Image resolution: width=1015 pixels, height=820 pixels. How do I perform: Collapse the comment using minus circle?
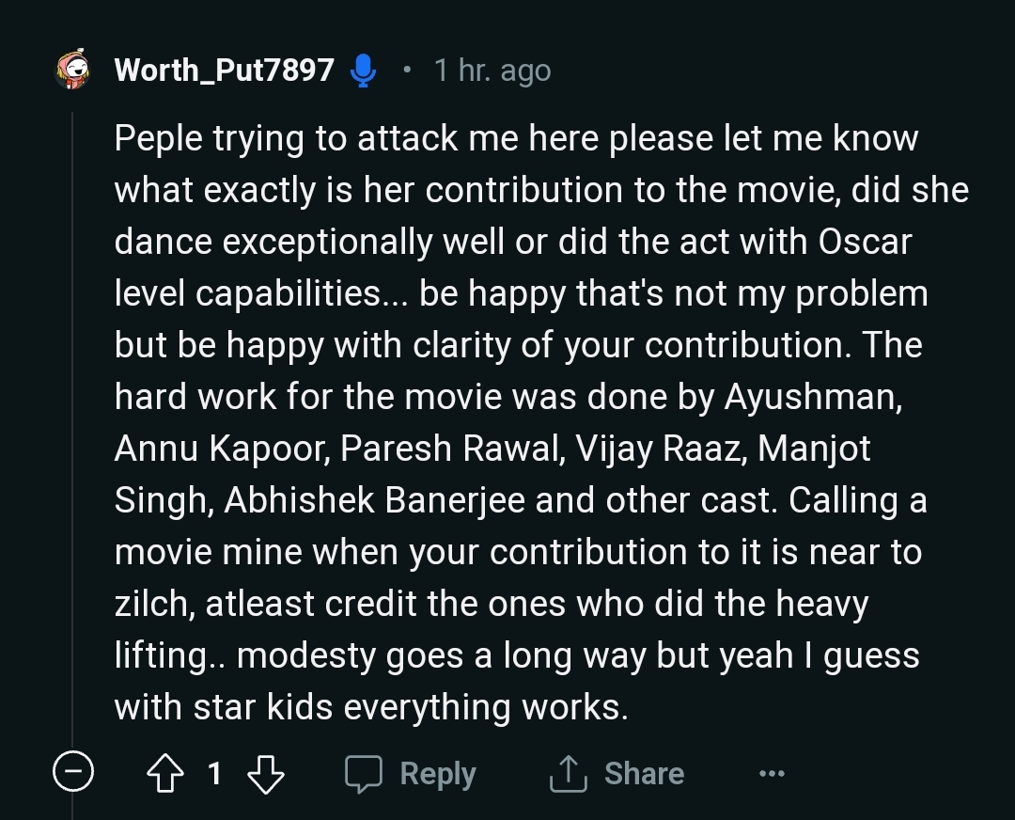coord(73,774)
